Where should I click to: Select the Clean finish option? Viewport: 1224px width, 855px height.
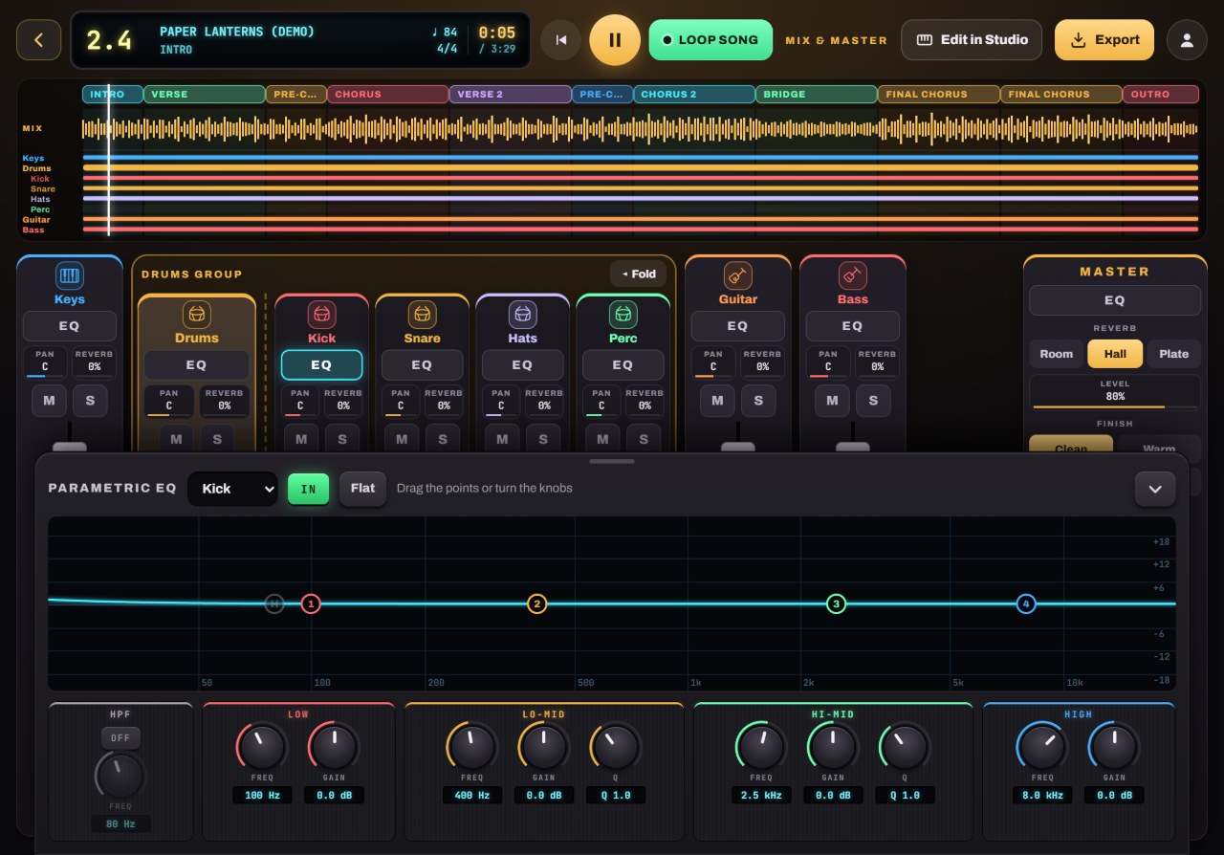[x=1071, y=446]
